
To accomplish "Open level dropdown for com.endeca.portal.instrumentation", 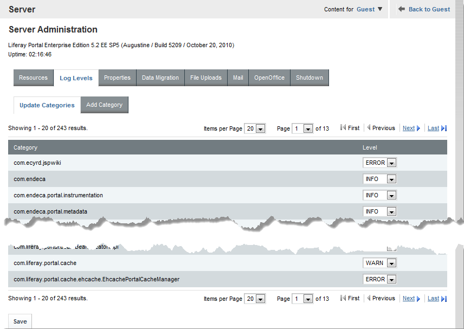I will pos(379,195).
